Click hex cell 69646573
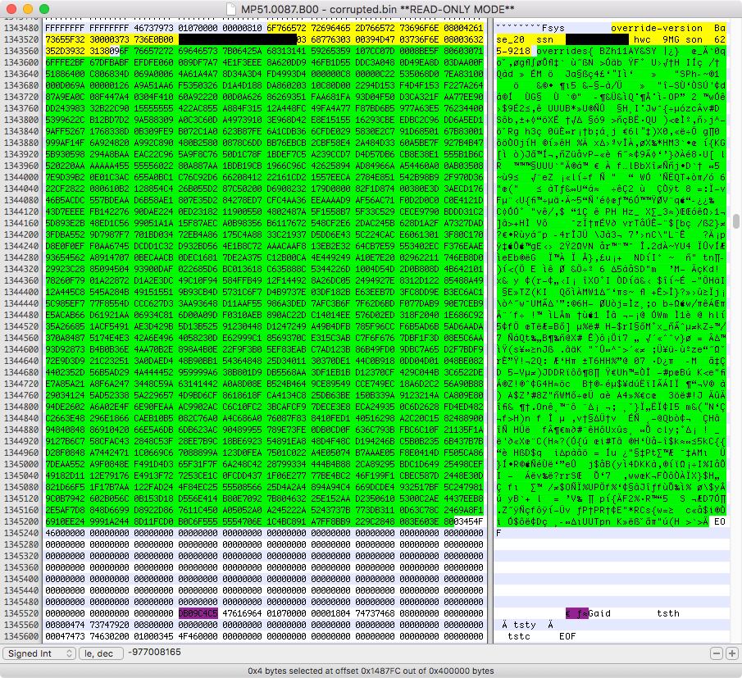 (x=198, y=51)
